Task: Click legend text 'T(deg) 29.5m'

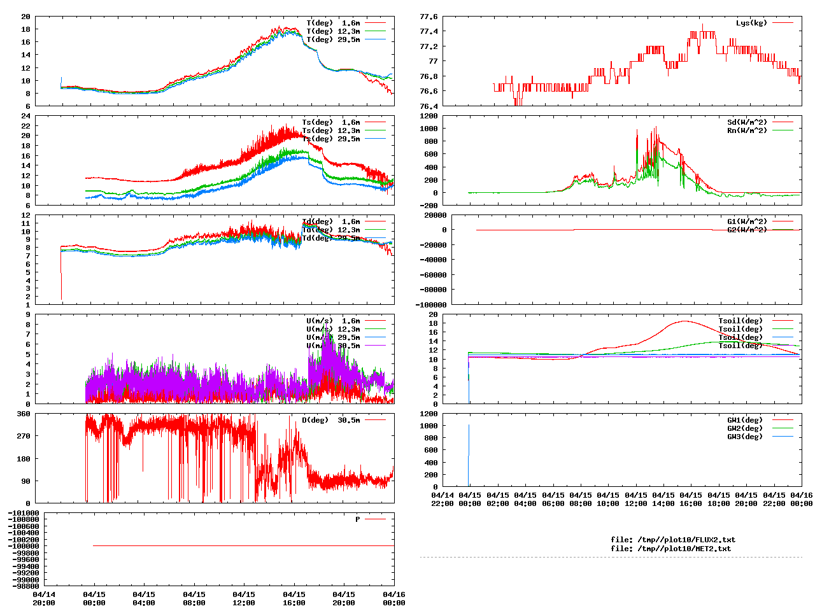Action: pos(333,39)
